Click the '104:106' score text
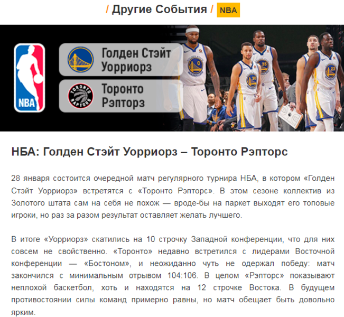The image size is (344, 317). pos(182,275)
